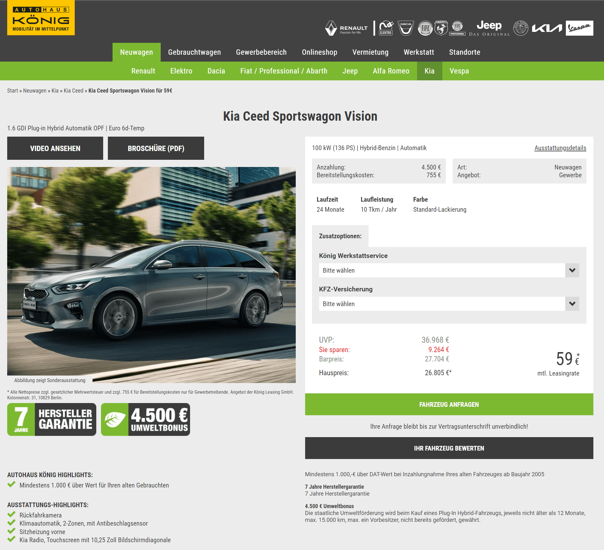Open the Ausstattungsdetails link

pyautogui.click(x=560, y=148)
